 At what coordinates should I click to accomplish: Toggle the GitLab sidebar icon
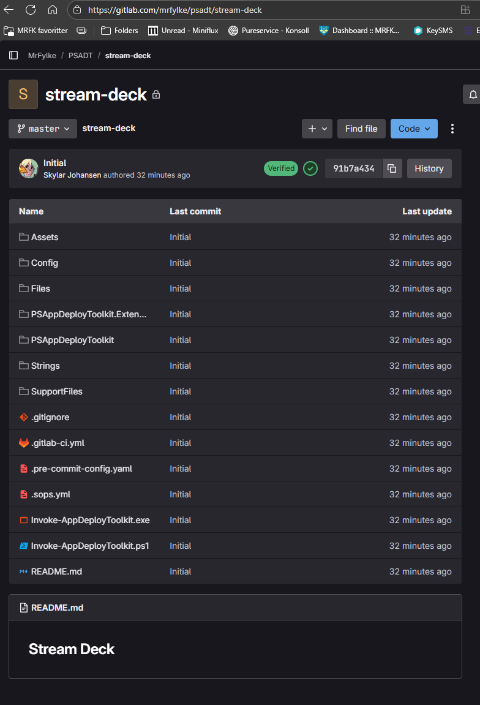(x=13, y=55)
